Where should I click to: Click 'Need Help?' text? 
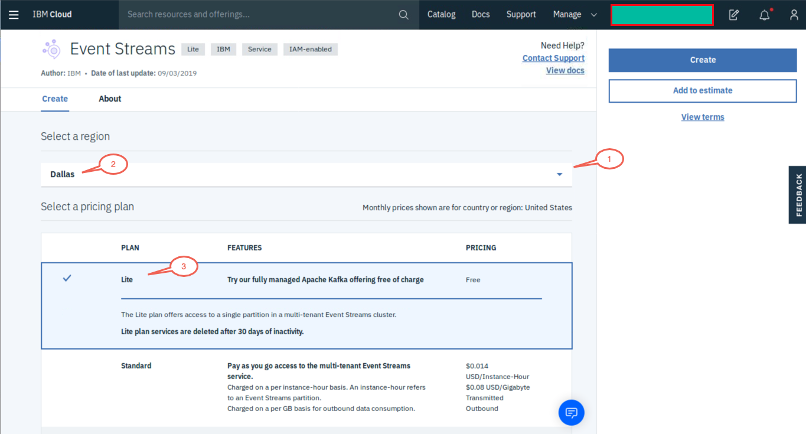click(562, 45)
